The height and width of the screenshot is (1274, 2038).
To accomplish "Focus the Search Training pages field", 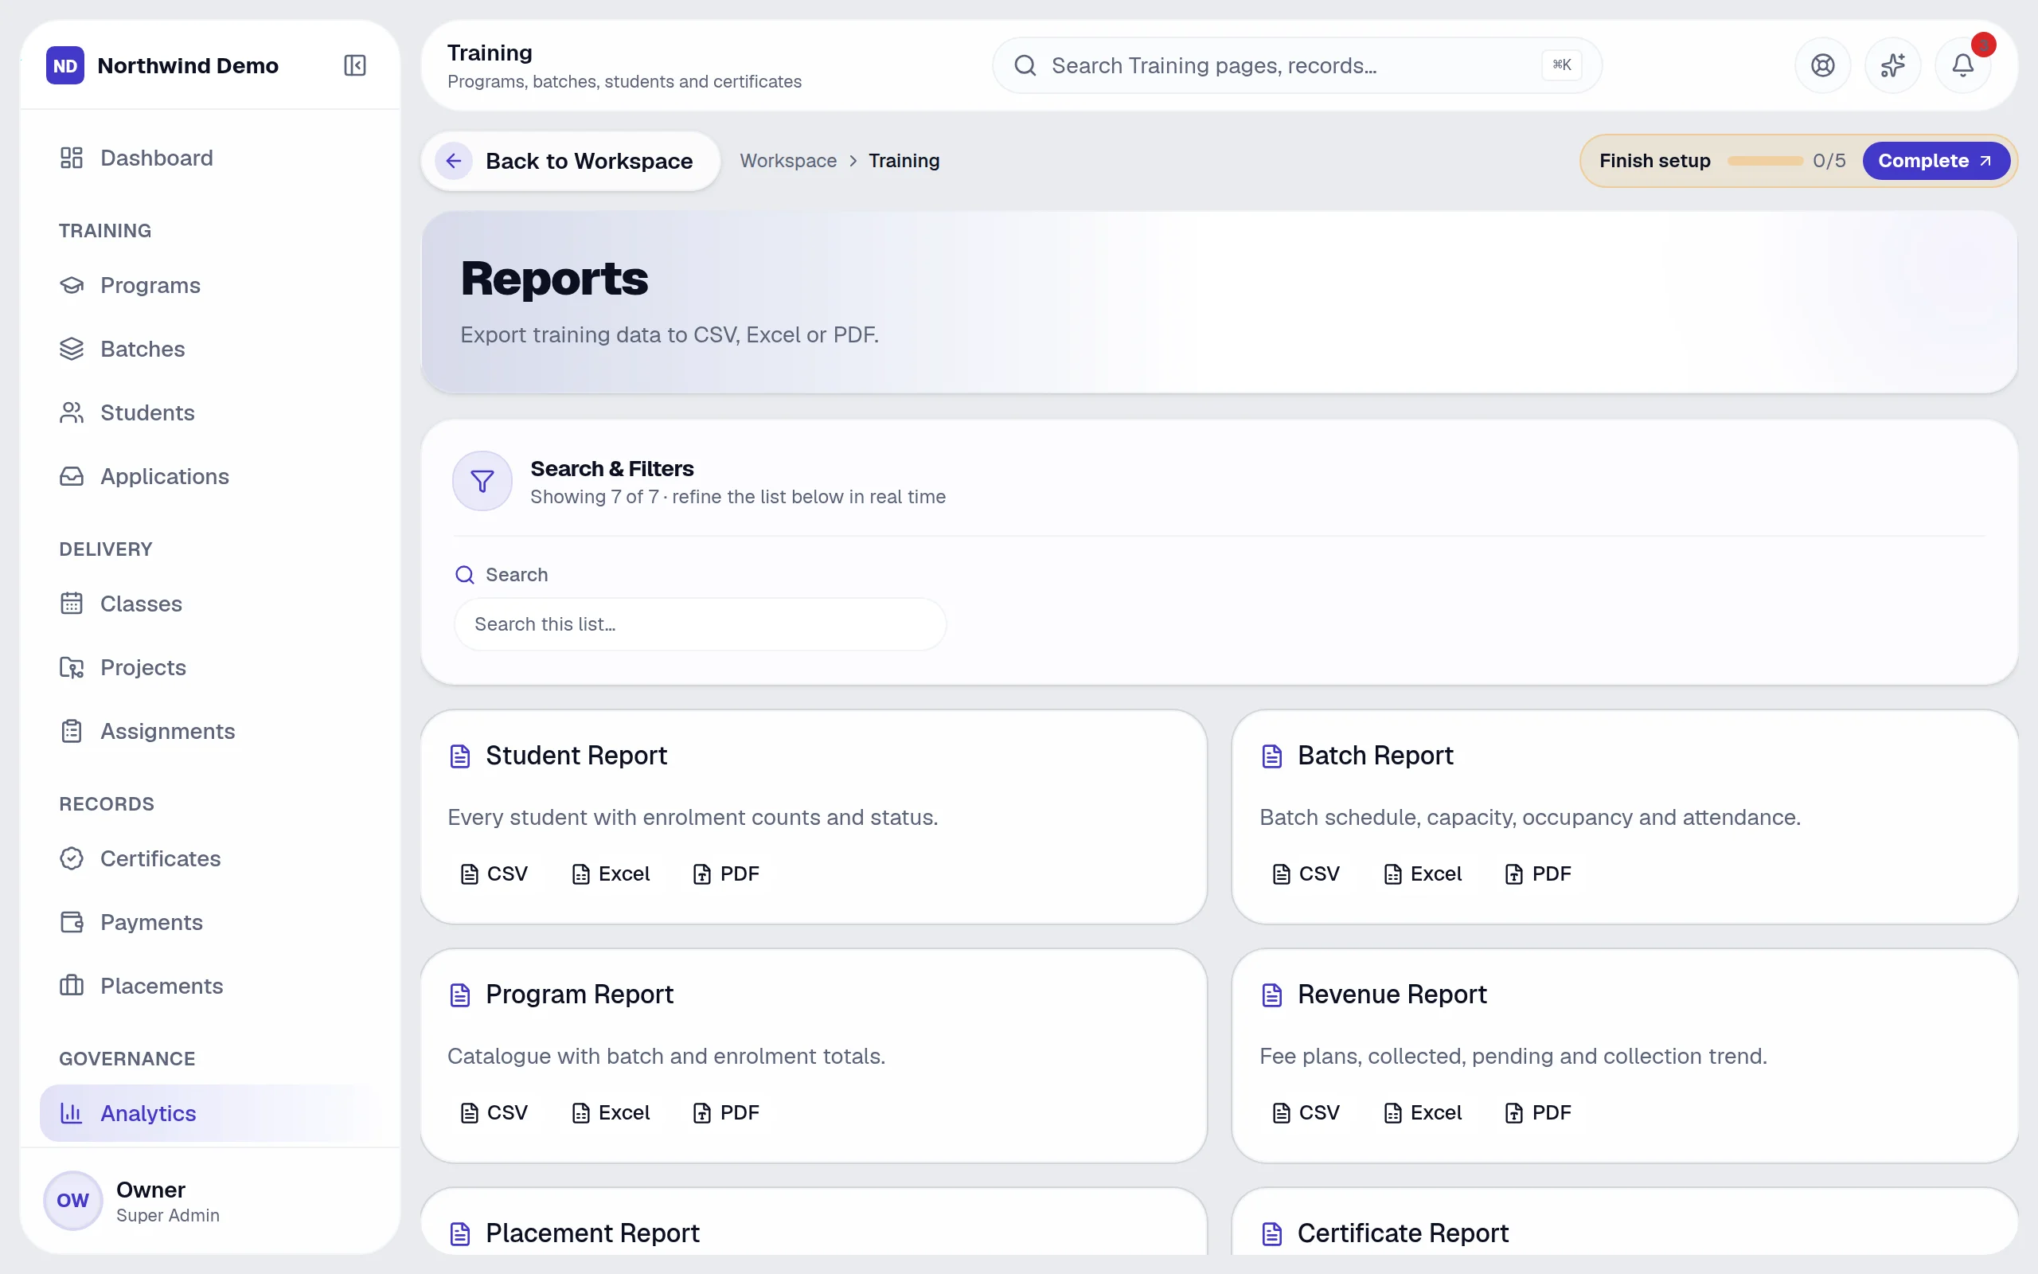I will [x=1296, y=64].
